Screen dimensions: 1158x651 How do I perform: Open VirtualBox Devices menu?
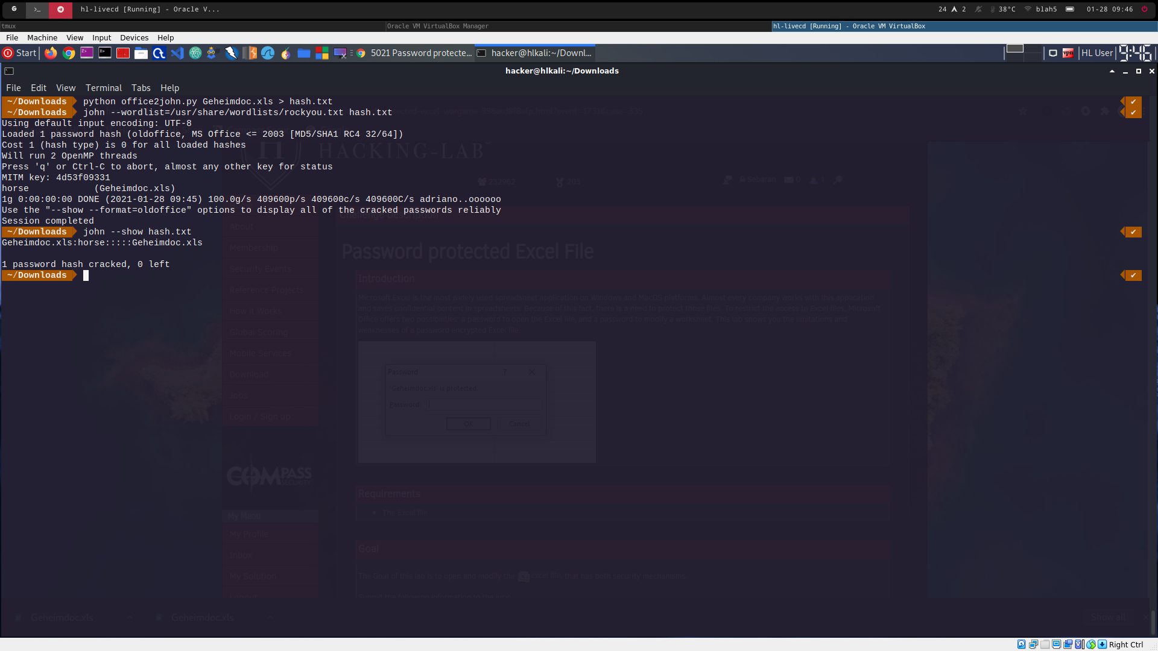click(134, 37)
